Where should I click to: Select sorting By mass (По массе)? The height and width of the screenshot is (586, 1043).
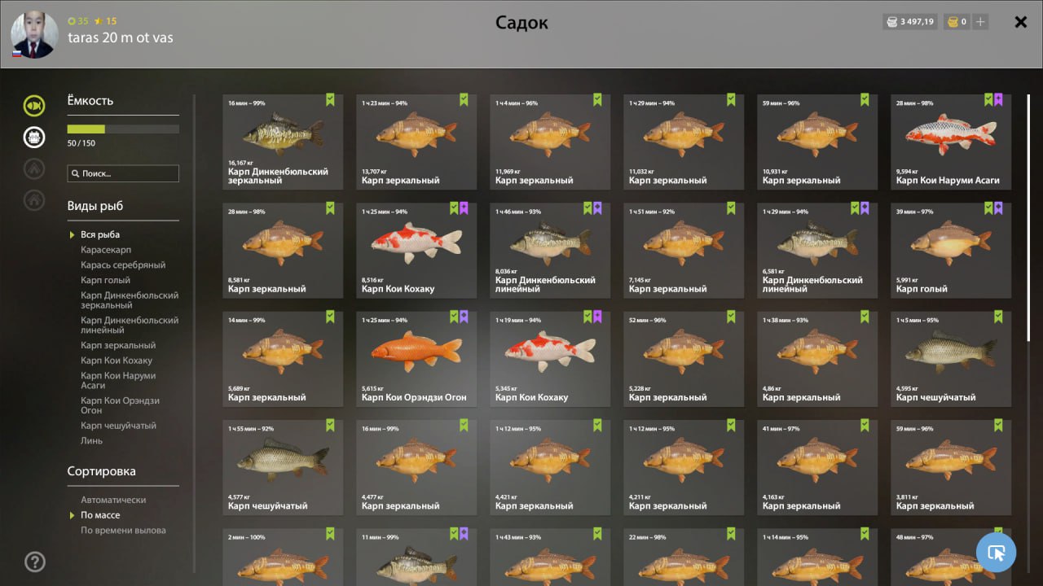pos(100,515)
